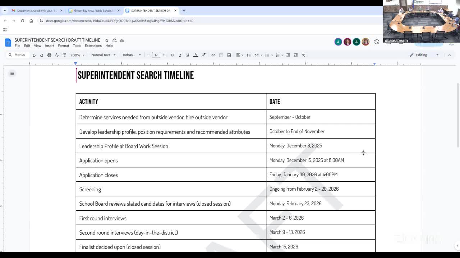460x258 pixels.
Task: Click the document title name
Action: 57,40
